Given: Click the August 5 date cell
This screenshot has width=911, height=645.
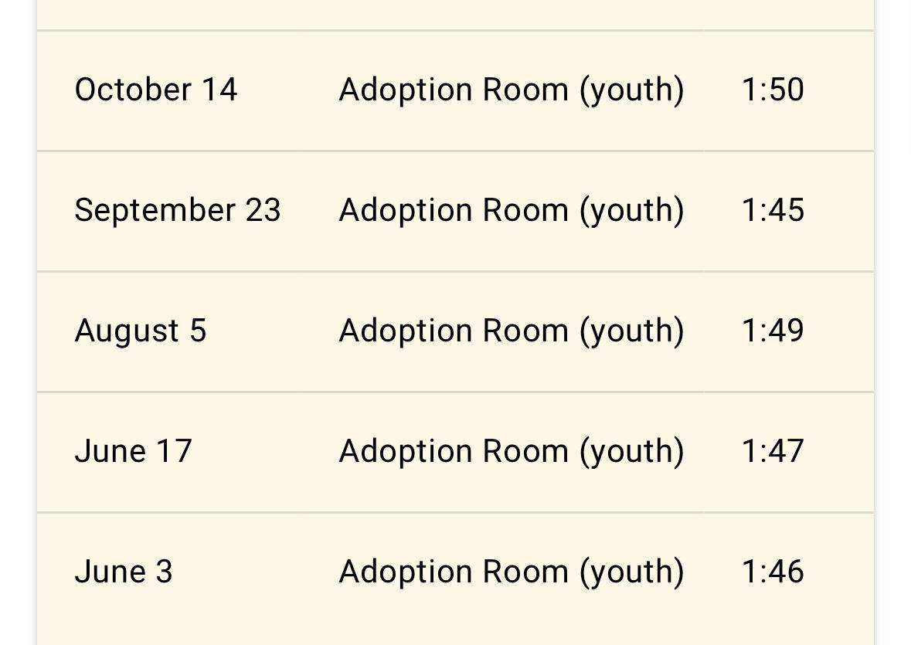Looking at the screenshot, I should (141, 331).
